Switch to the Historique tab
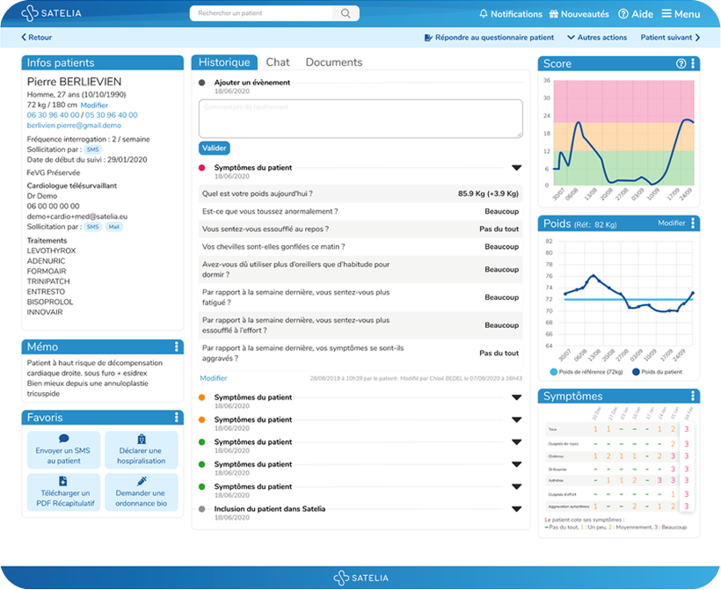The image size is (721, 590). [x=224, y=62]
